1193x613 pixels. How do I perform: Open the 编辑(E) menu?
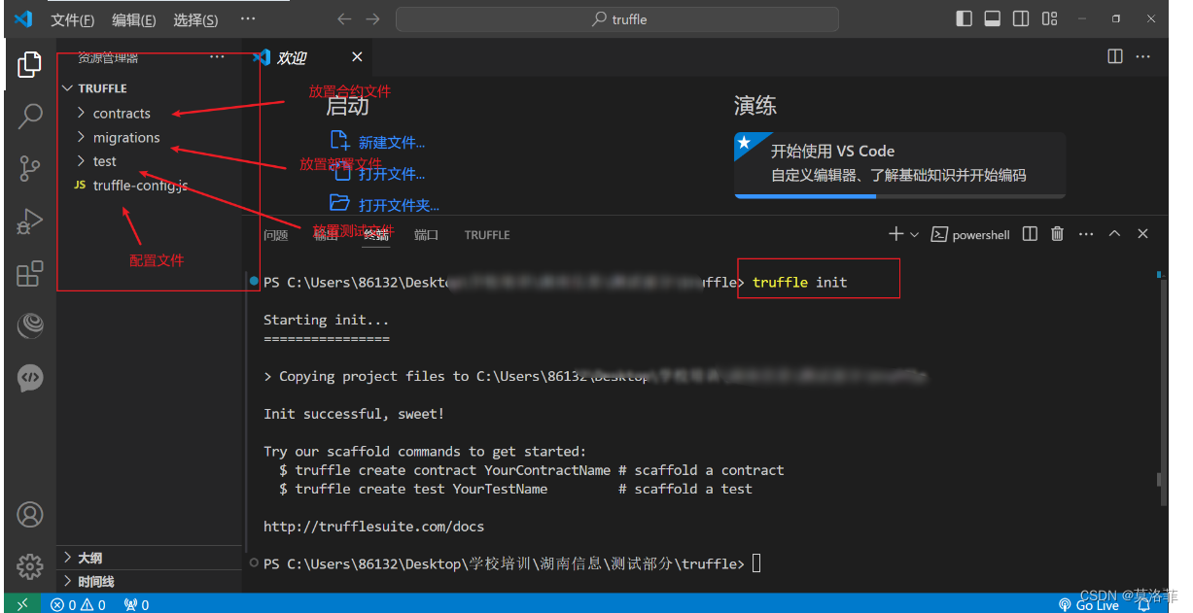click(134, 19)
